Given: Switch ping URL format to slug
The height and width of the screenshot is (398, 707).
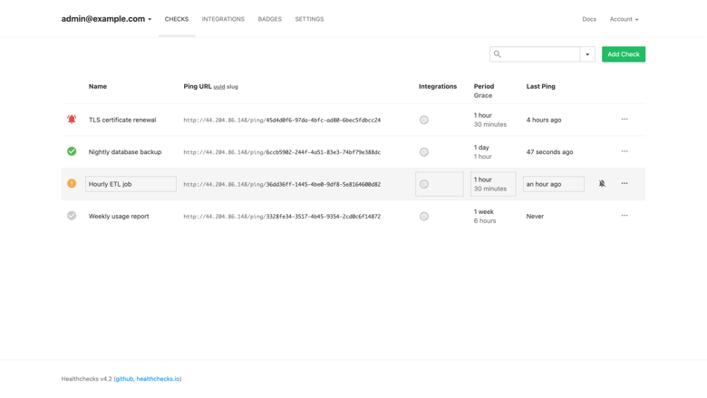Looking at the screenshot, I should click(x=232, y=86).
